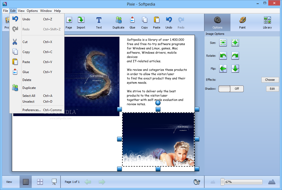Shrink image with Size decrease icon
The height and width of the screenshot is (190, 282).
tap(223, 43)
